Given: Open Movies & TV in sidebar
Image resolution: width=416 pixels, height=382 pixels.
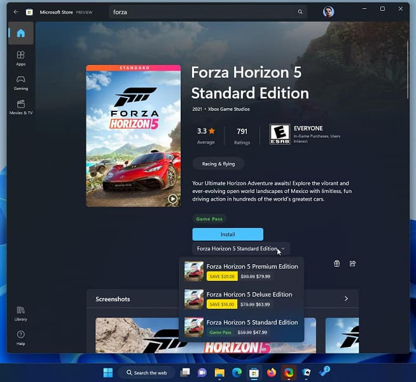Looking at the screenshot, I should point(21,107).
